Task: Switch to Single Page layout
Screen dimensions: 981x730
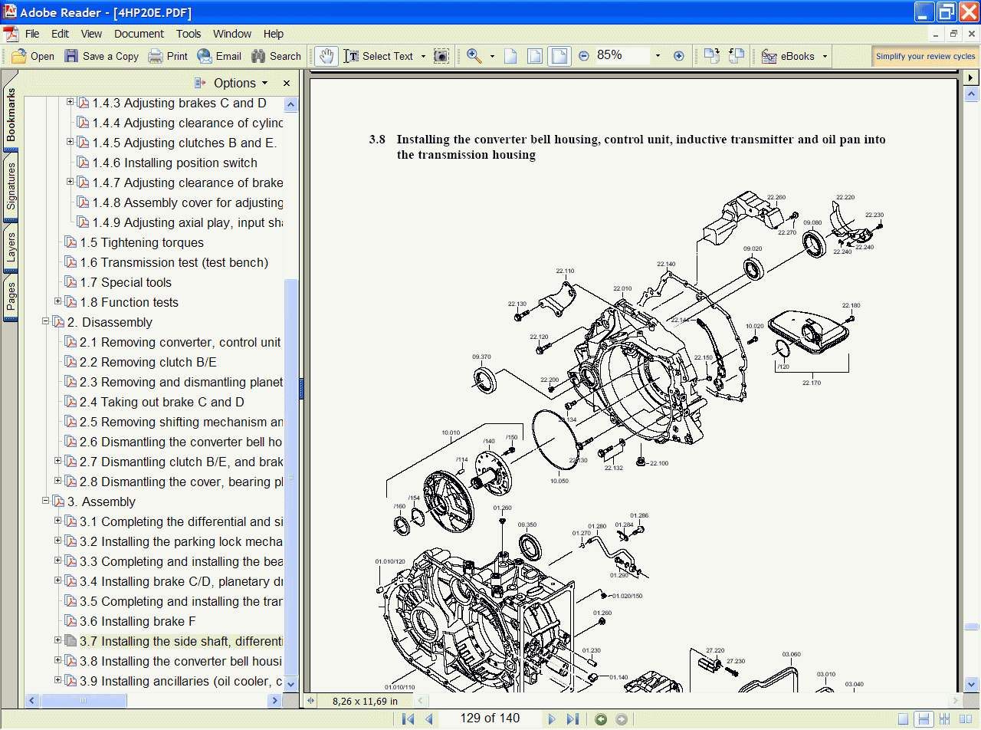Action: [x=904, y=718]
